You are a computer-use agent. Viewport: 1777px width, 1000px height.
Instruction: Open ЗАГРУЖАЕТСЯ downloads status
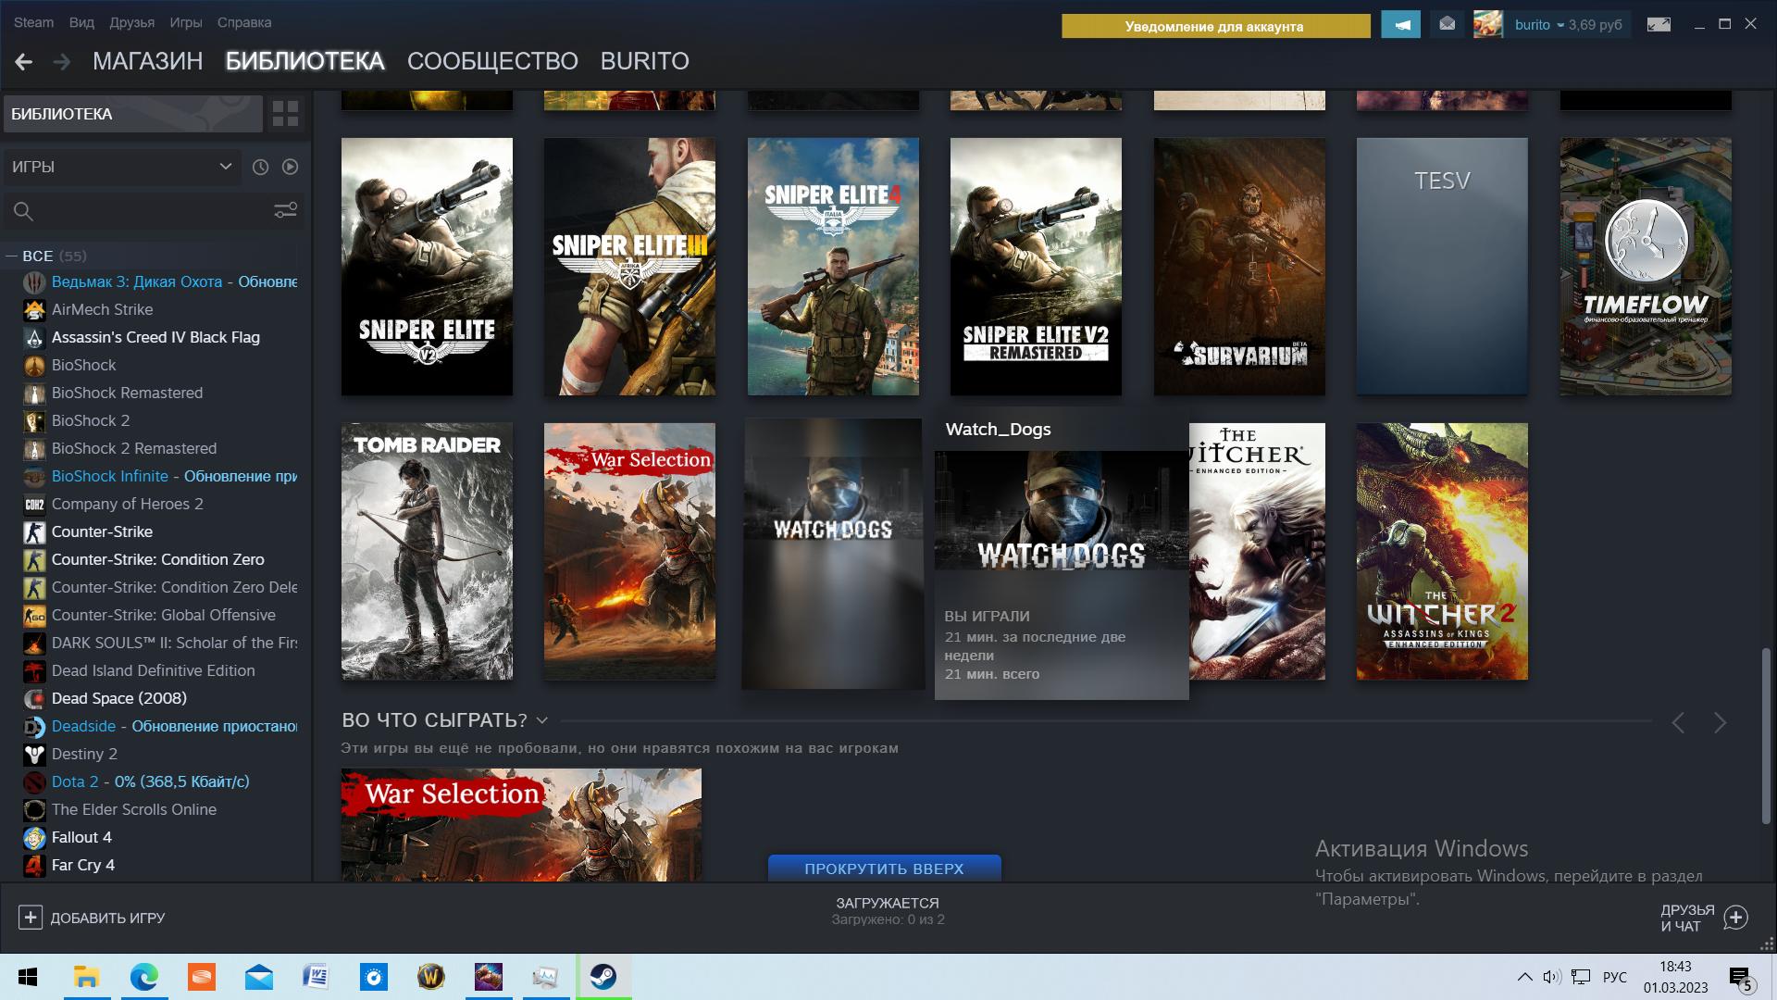[888, 911]
